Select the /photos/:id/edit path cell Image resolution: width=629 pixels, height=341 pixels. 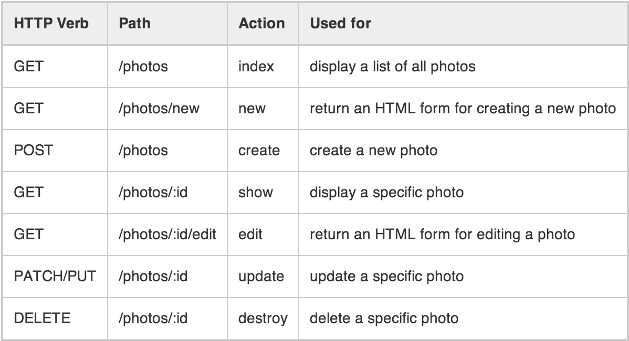[167, 235]
